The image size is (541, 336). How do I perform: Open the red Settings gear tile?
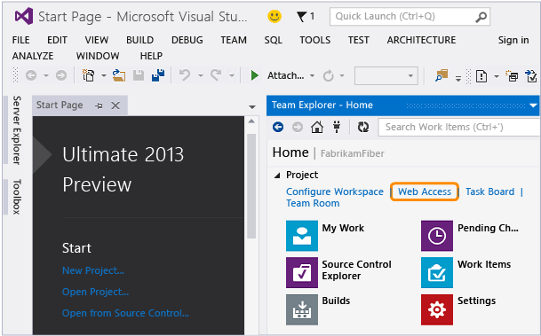click(437, 309)
